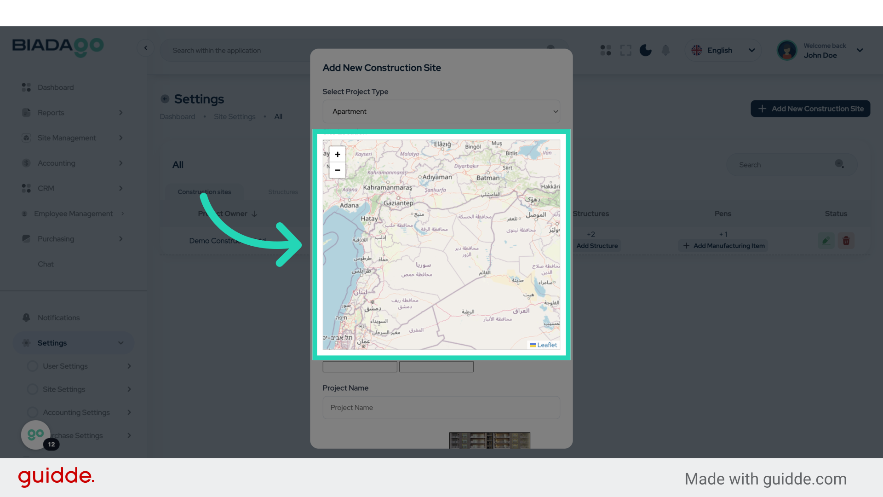883x497 pixels.
Task: Expand the Settings menu in the sidebar
Action: pos(74,343)
